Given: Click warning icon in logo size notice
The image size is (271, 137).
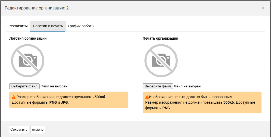Looking at the screenshot, I should coord(14,97).
